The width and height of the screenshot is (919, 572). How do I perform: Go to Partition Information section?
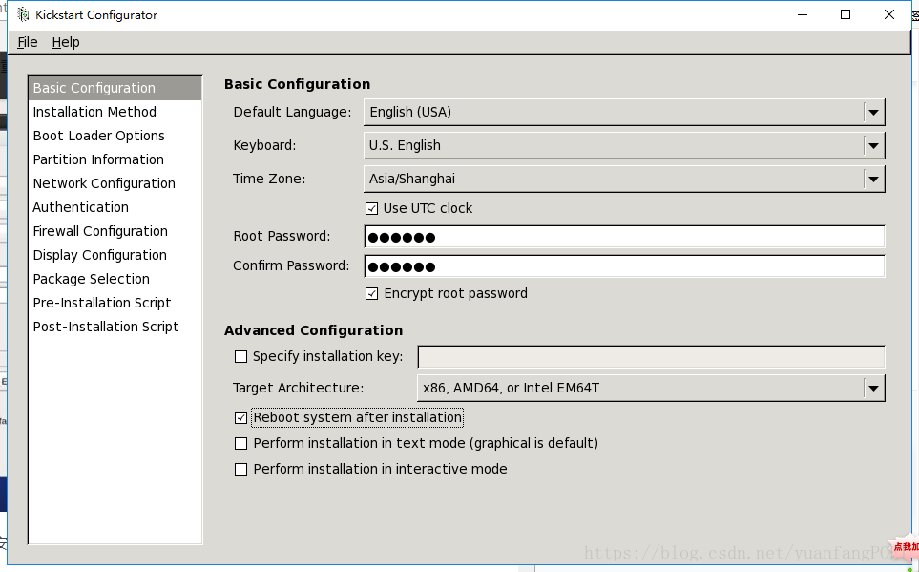point(115,159)
